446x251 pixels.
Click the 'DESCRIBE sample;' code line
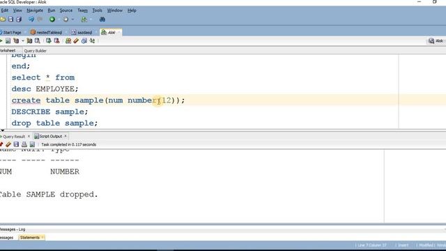pos(49,112)
